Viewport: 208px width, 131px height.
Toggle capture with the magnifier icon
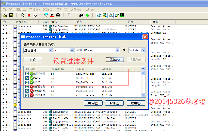(x=23, y=15)
